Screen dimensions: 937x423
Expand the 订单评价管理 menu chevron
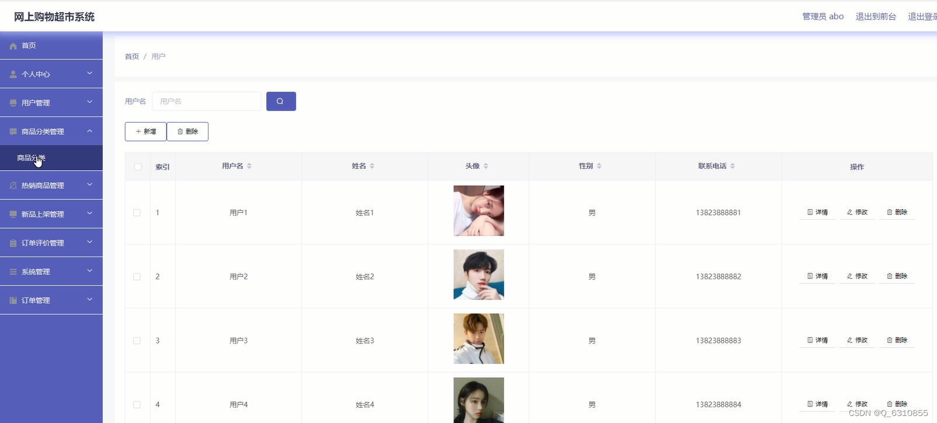pyautogui.click(x=89, y=242)
